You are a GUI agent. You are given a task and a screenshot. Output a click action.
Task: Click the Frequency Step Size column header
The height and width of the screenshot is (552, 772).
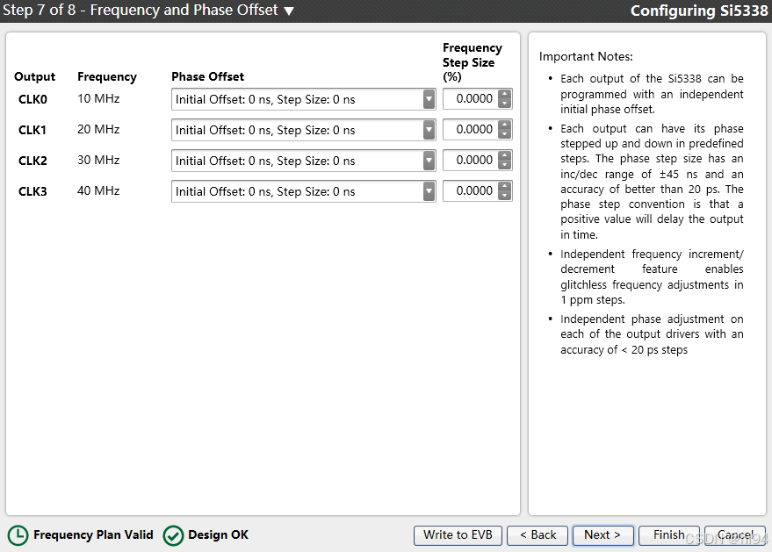tap(473, 62)
